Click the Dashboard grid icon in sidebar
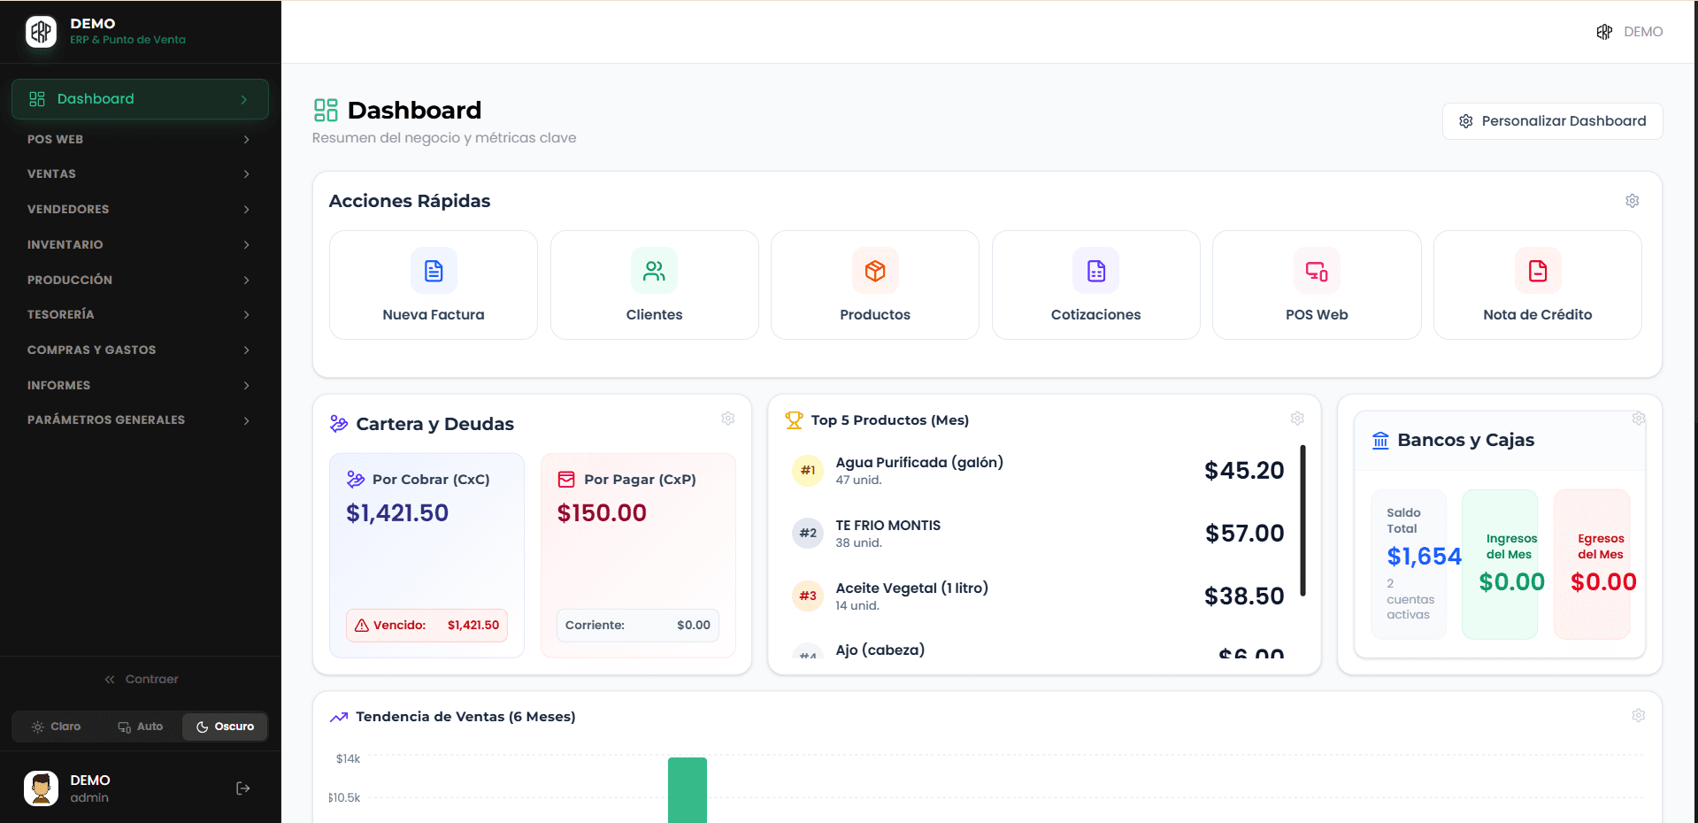This screenshot has height=823, width=1698. click(x=37, y=99)
